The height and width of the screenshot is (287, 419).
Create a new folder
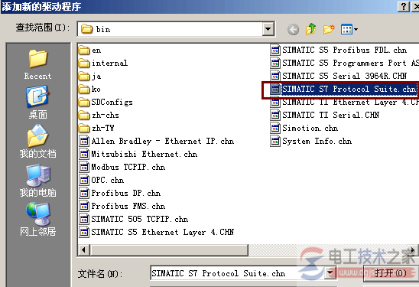[329, 29]
